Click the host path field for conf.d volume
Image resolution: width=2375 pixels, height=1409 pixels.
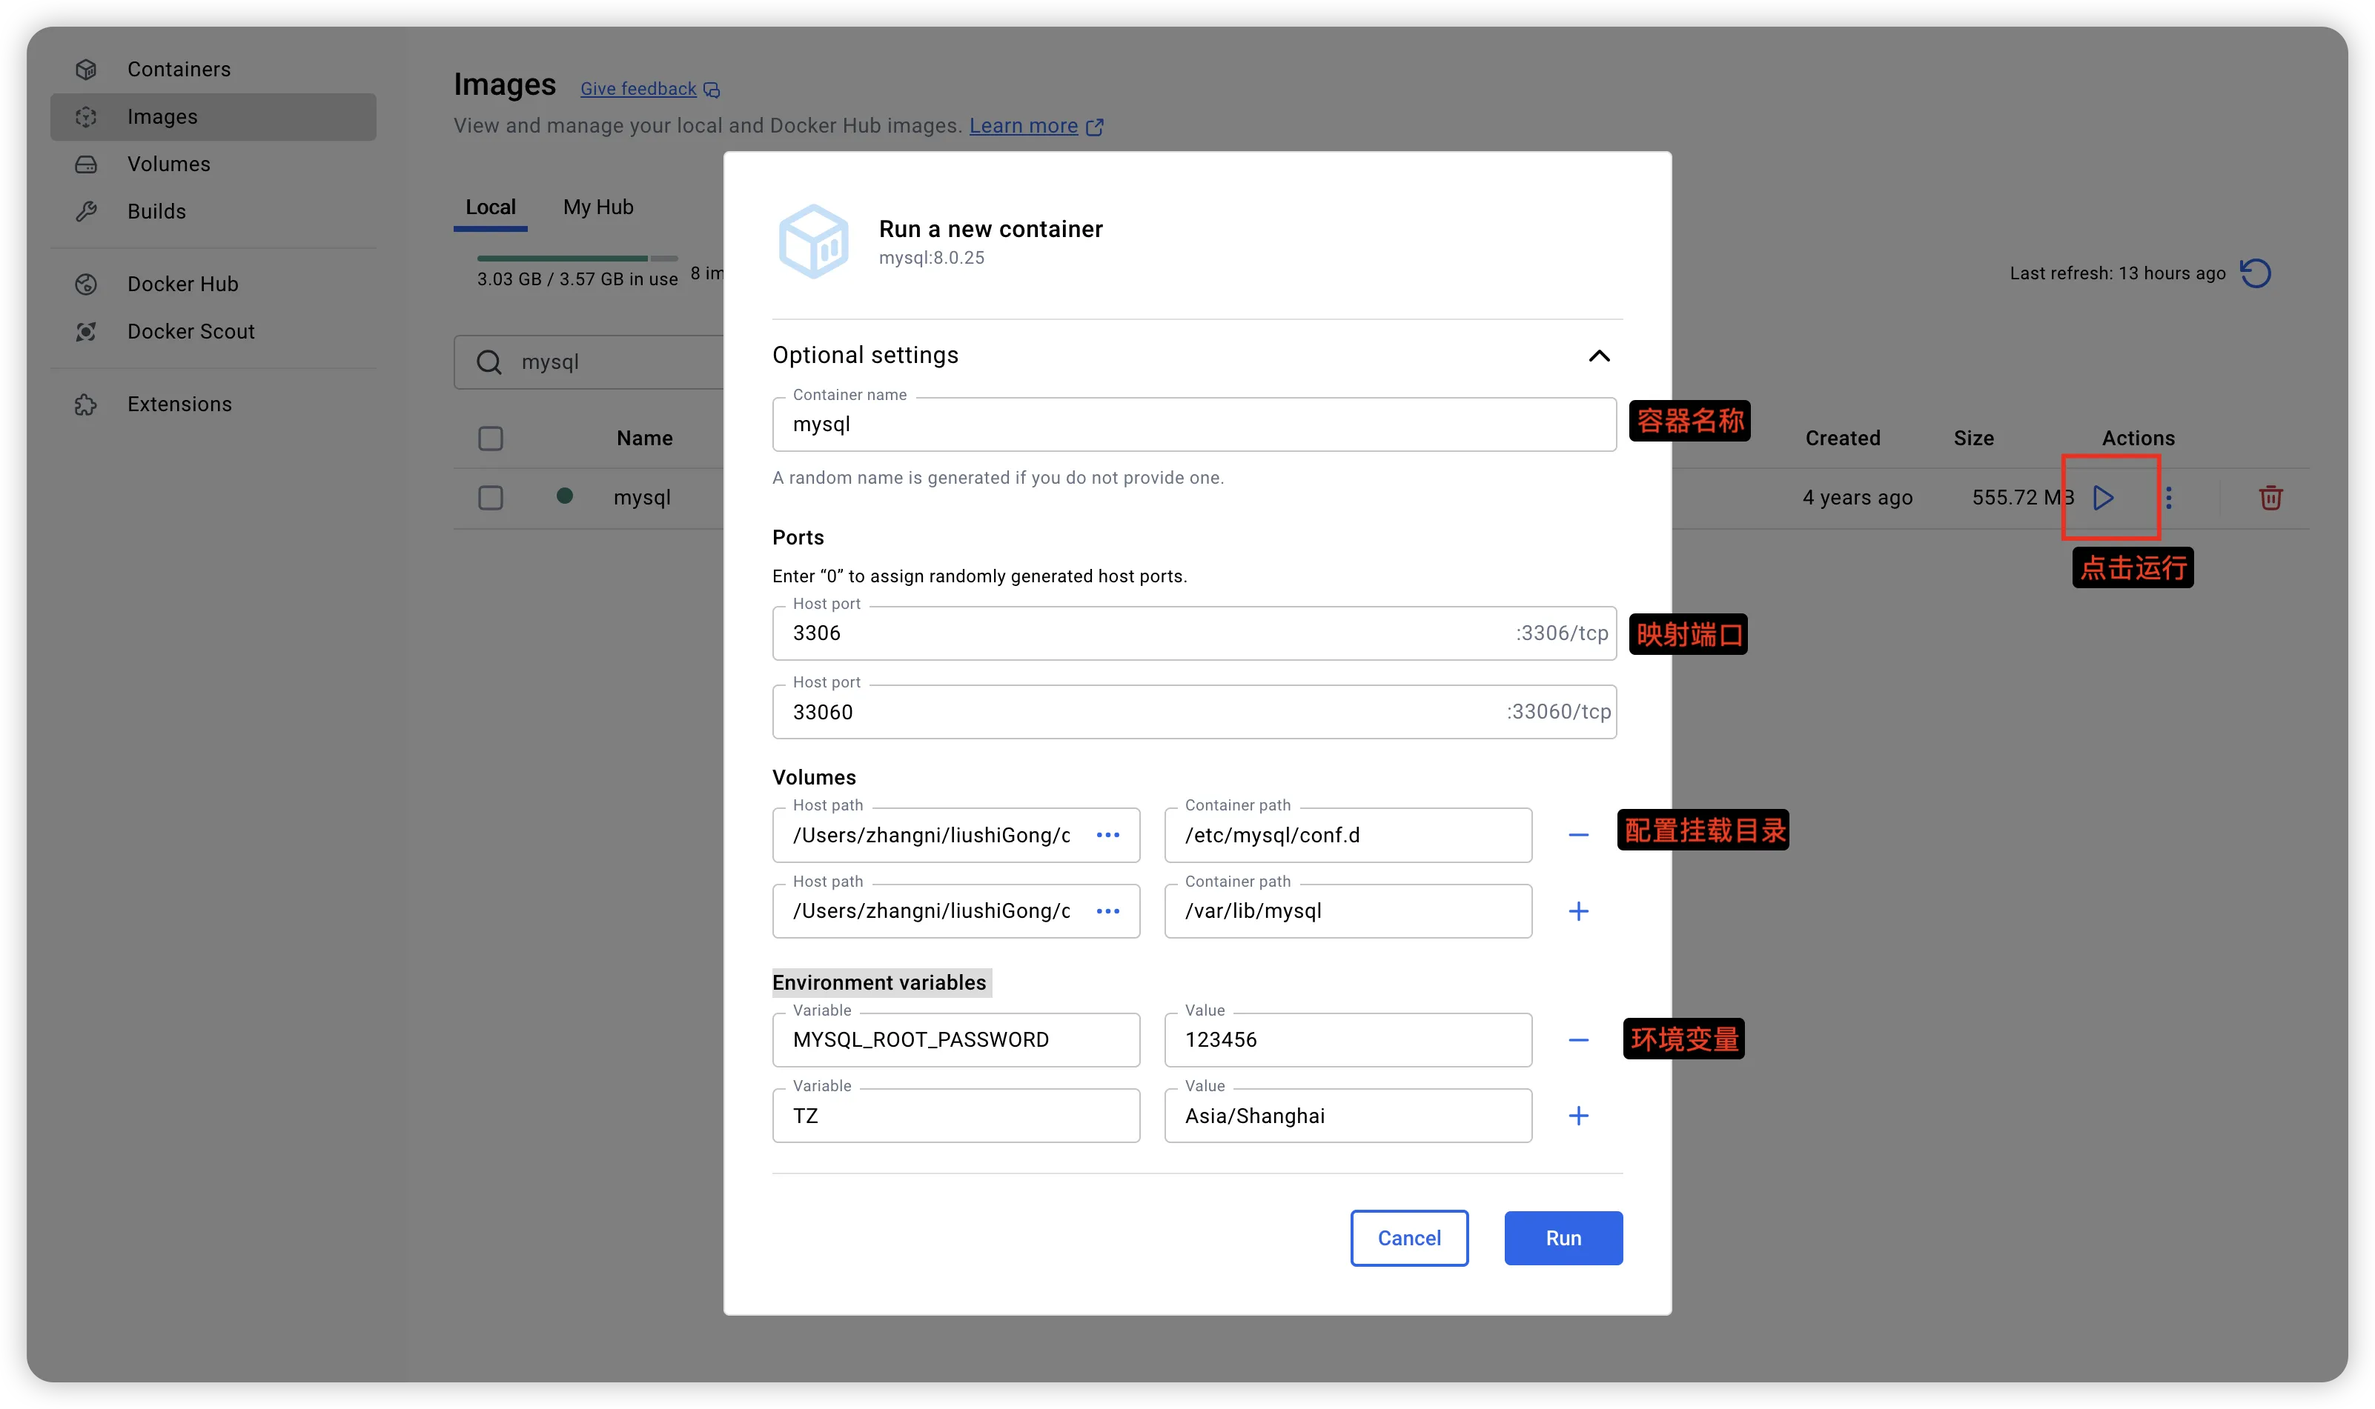pos(955,835)
